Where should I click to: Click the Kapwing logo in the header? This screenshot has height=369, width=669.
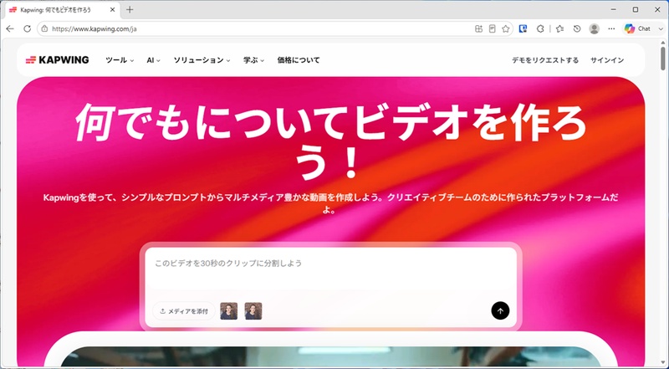pos(57,59)
